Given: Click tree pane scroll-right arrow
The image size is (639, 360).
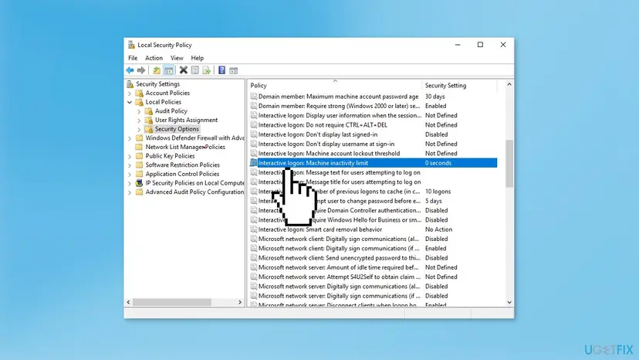Looking at the screenshot, I should point(239,302).
